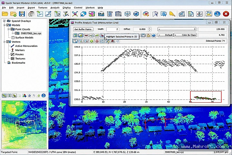Screen dimensions: 232x155
Task: Click the folder with green plus icon
Action: pos(14,14)
